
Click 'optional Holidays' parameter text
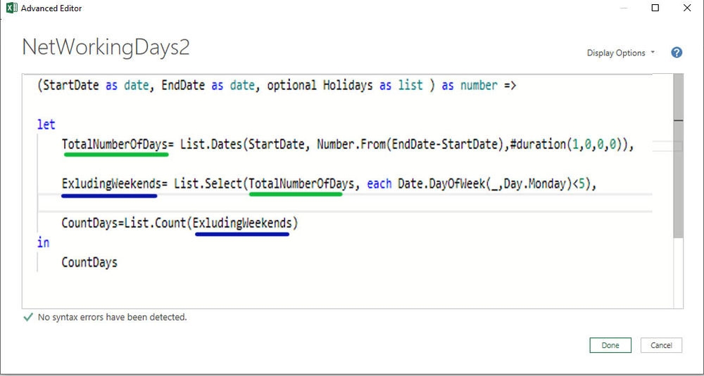[x=320, y=85]
